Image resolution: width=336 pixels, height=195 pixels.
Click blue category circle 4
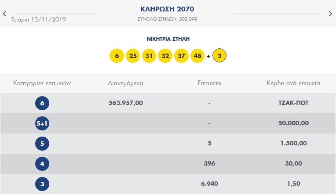click(x=42, y=164)
